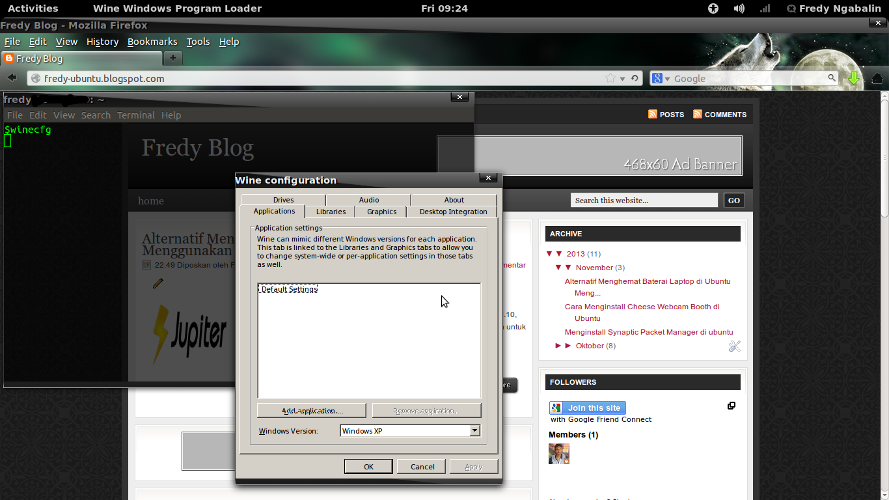The image size is (889, 500).
Task: Click the wrench tools icon in Archive widget
Action: tap(735, 346)
